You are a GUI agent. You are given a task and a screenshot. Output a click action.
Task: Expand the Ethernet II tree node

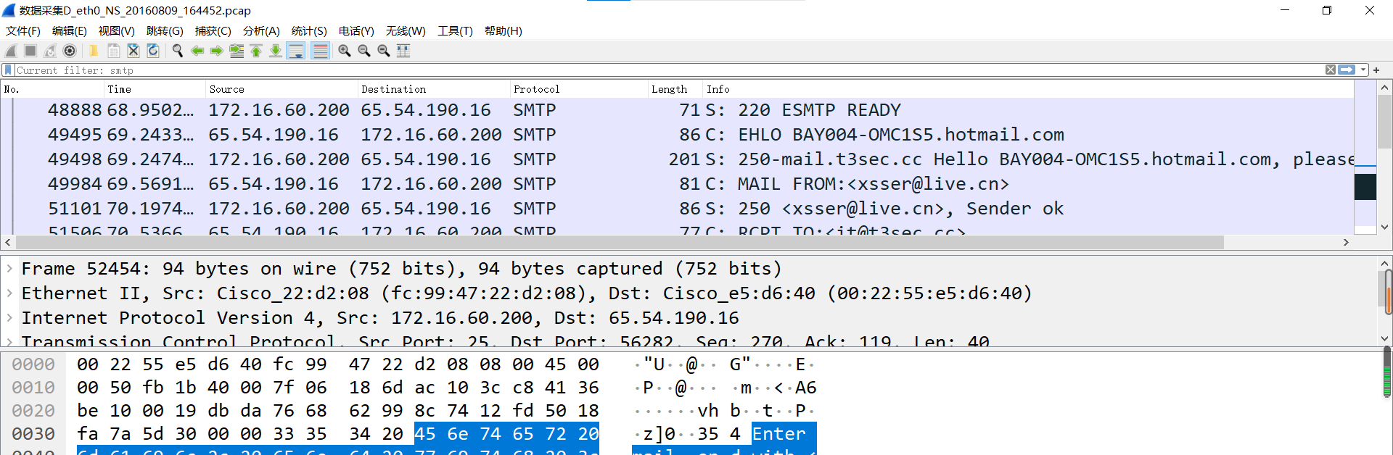tap(9, 293)
